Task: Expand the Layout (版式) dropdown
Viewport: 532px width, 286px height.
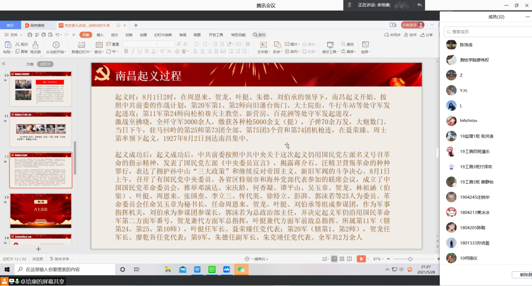Action: (99, 52)
